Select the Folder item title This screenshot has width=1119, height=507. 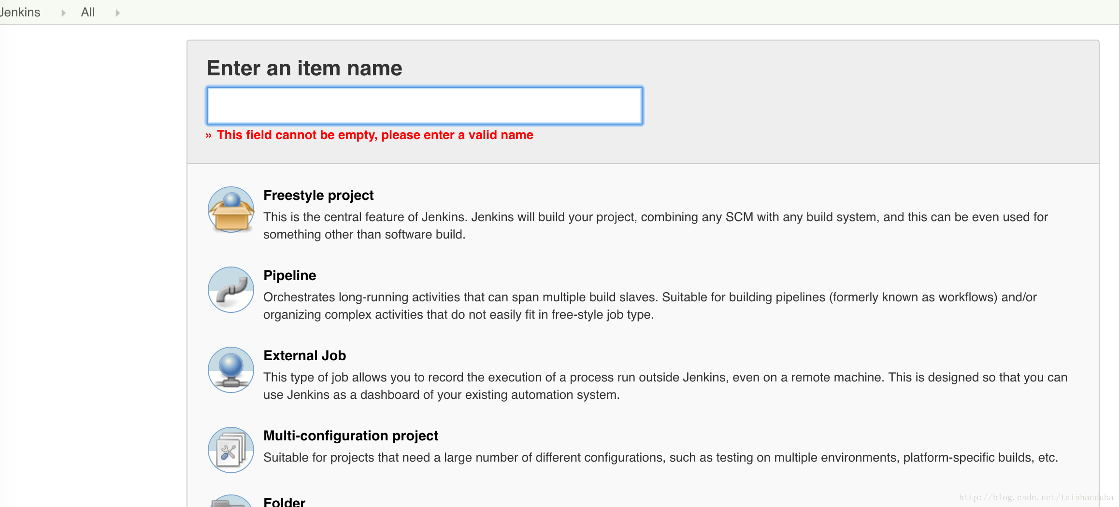284,502
